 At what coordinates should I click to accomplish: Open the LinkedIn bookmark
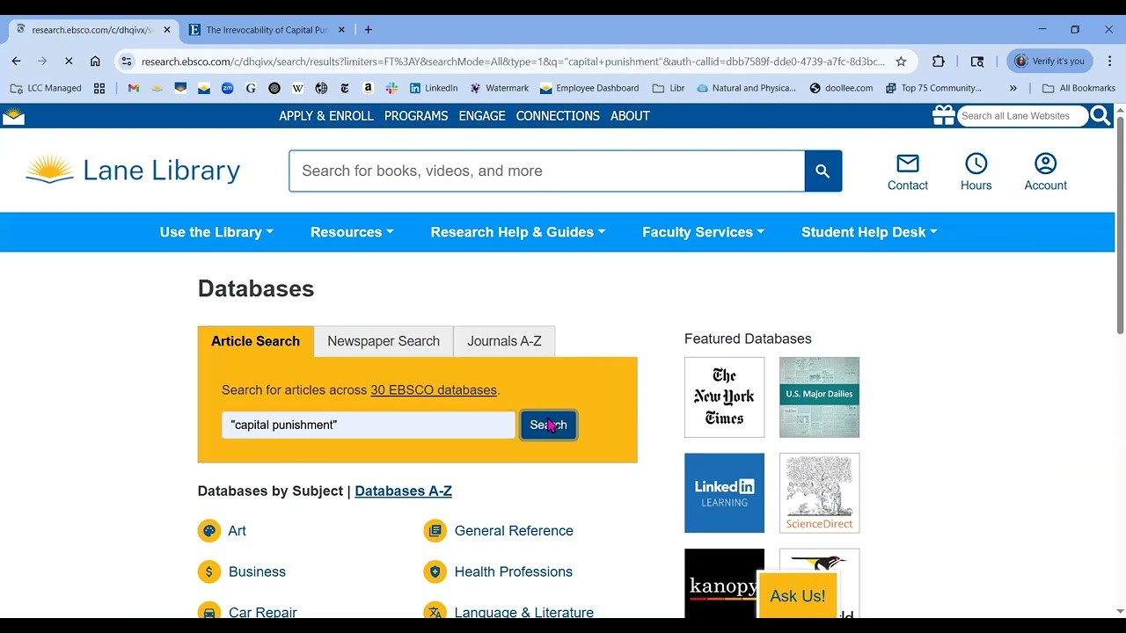(434, 88)
